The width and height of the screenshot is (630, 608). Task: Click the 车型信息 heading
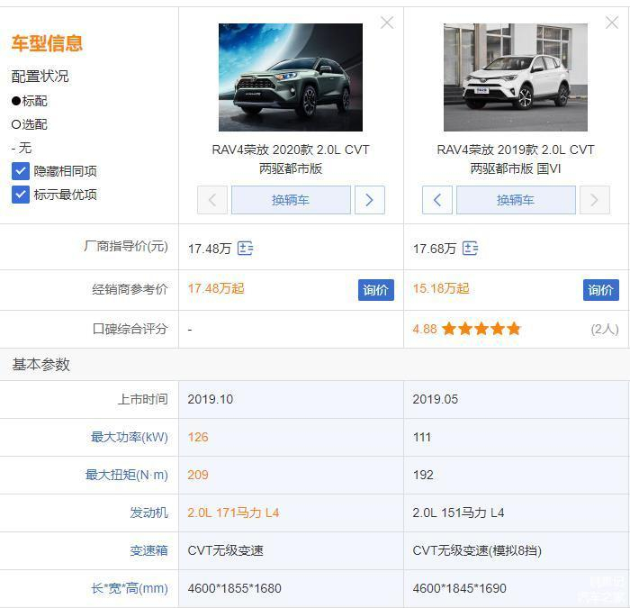(x=47, y=43)
